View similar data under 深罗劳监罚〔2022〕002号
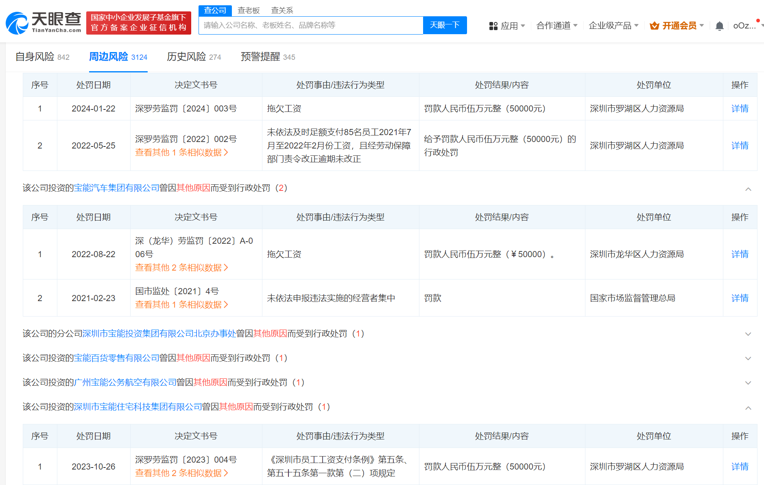Image resolution: width=764 pixels, height=485 pixels. tap(181, 153)
